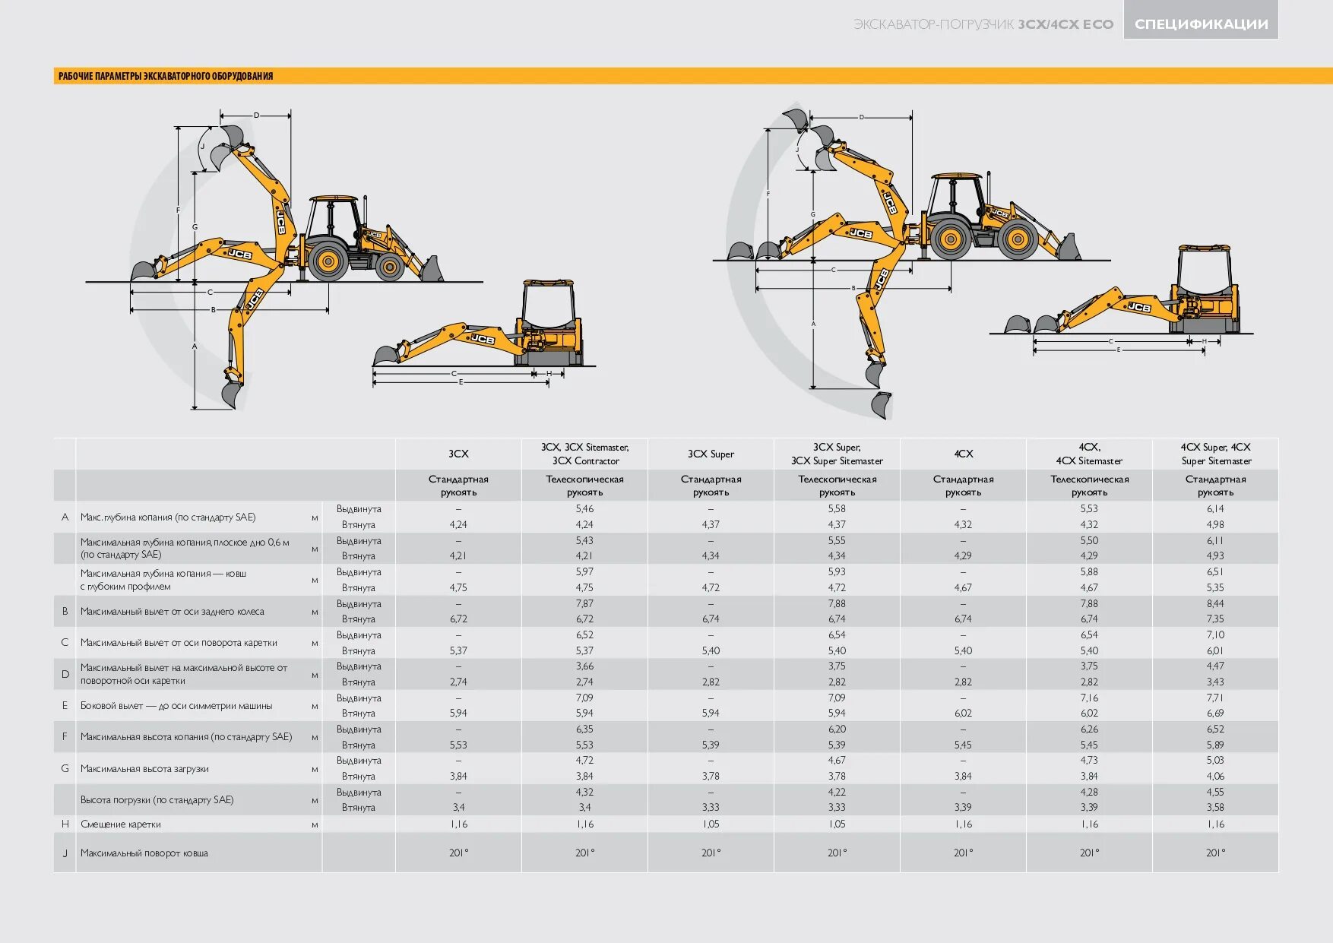Viewport: 1333px width, 943px height.
Task: Click row label Смещение каретки
Action: click(121, 824)
